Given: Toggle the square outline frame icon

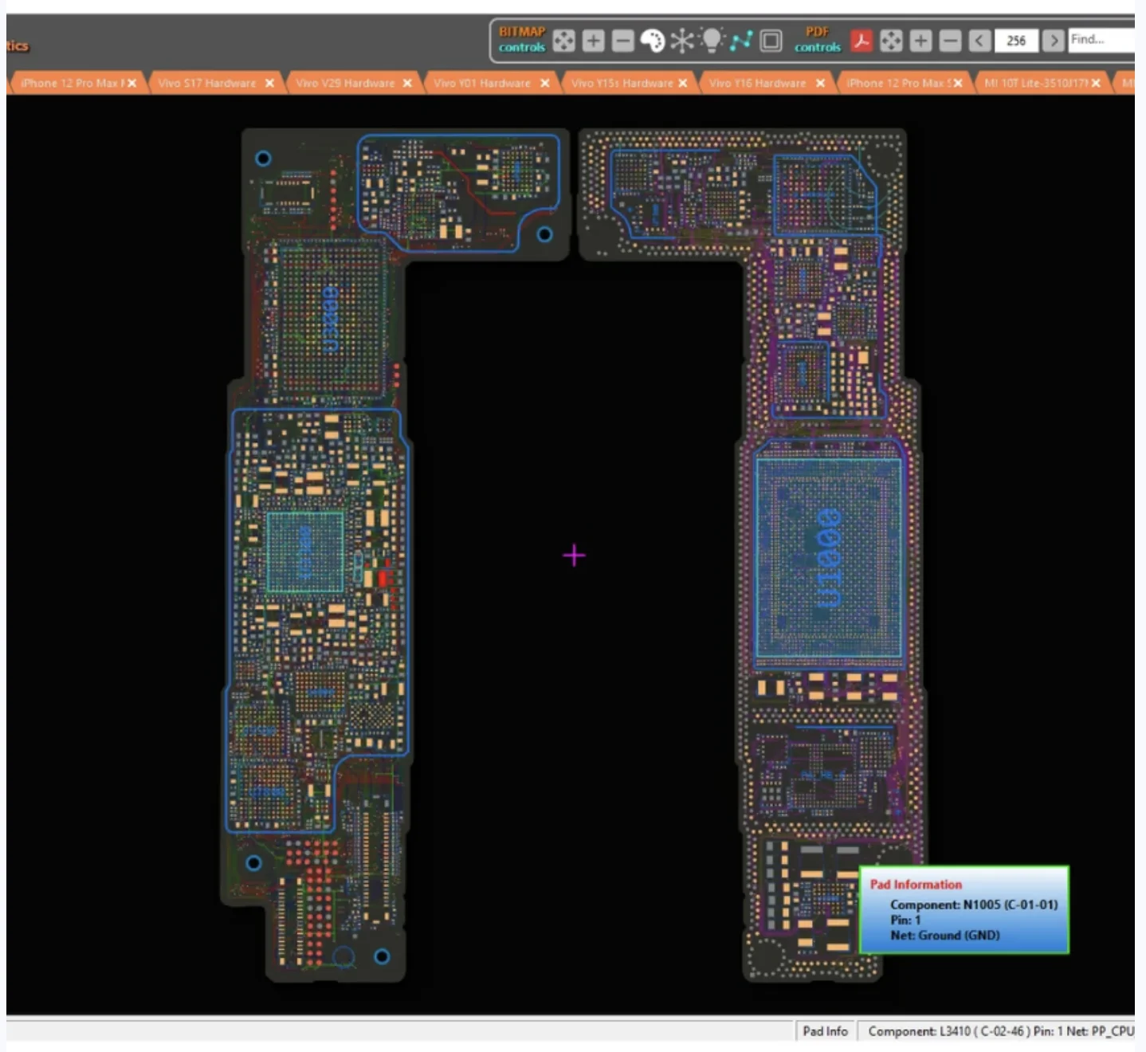Looking at the screenshot, I should click(771, 41).
